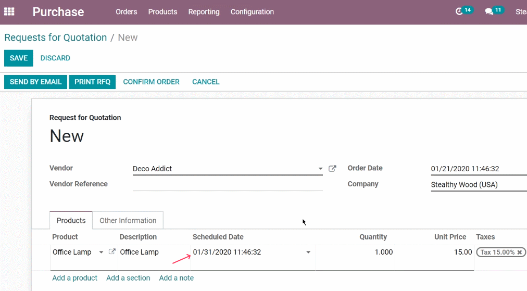Select the Products tab
This screenshot has height=291, width=527.
click(71, 220)
